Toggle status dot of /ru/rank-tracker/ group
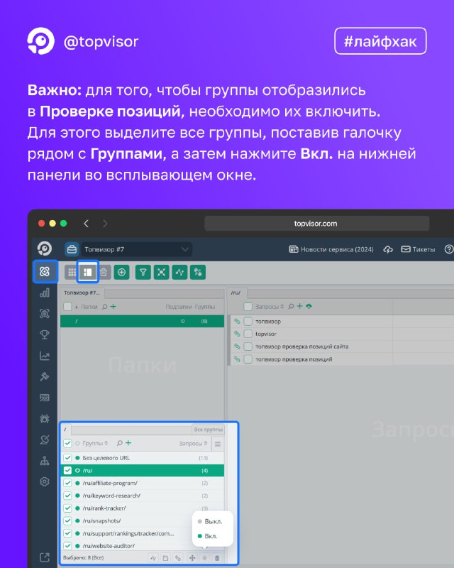Screen dimensions: 454x568 pos(77,508)
